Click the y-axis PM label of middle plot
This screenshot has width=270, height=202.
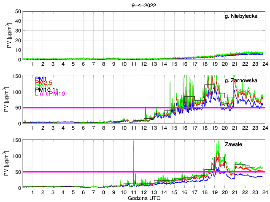pos(10,100)
